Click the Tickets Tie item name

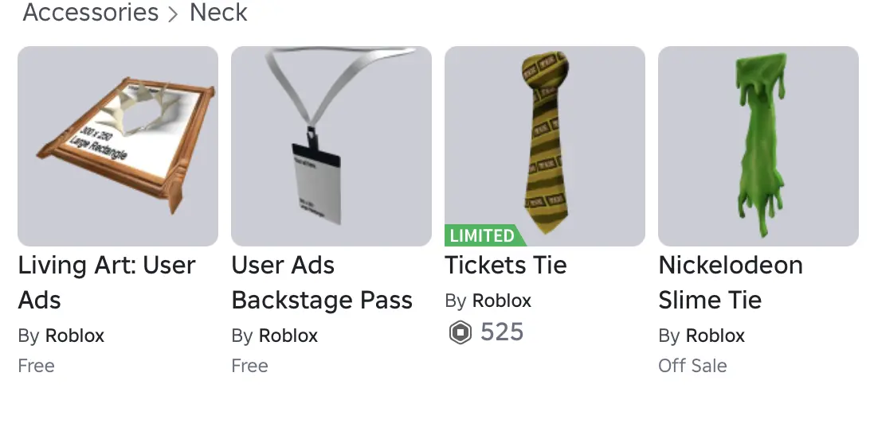[506, 265]
